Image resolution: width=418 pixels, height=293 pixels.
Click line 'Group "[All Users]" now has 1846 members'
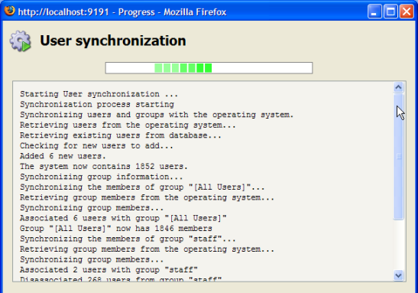pos(116,229)
